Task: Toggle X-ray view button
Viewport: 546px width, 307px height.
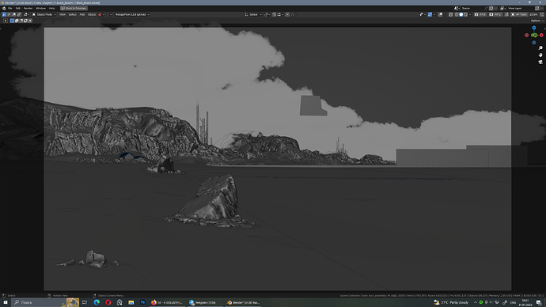Action: point(450,14)
